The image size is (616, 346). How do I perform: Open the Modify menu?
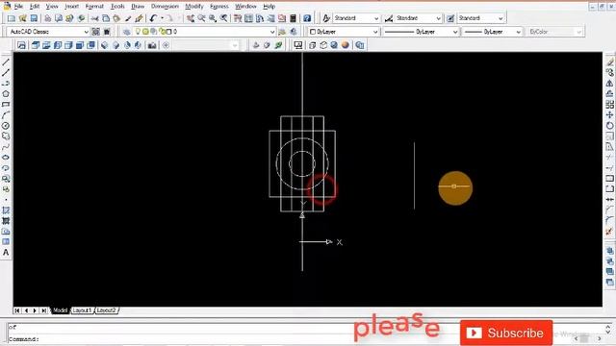pos(194,7)
